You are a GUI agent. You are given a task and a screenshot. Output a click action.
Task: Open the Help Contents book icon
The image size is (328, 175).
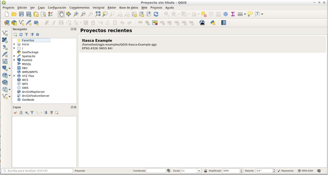coord(224,23)
